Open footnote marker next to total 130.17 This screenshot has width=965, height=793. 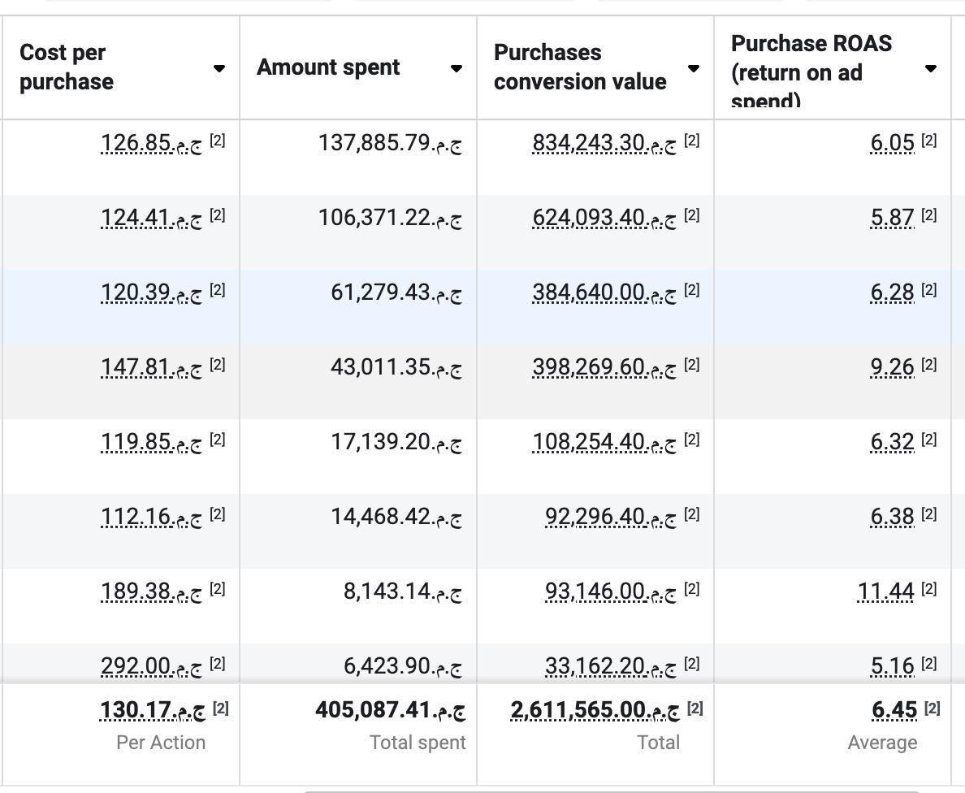[x=220, y=708]
